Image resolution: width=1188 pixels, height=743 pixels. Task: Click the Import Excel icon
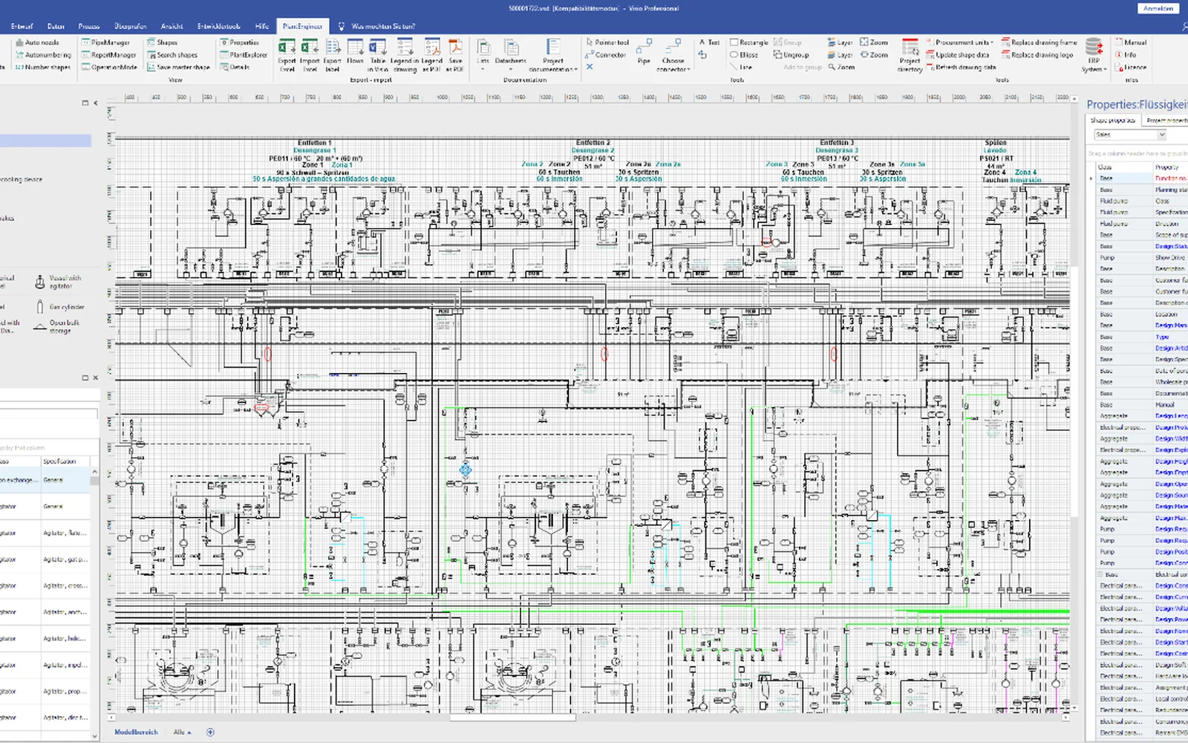click(310, 56)
